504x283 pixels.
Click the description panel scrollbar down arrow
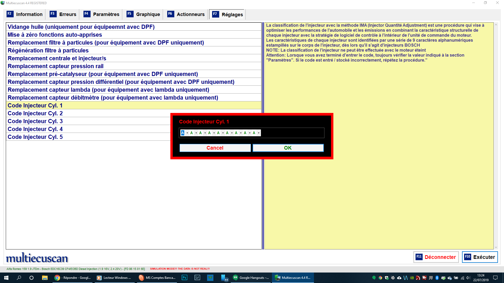pyautogui.click(x=496, y=247)
